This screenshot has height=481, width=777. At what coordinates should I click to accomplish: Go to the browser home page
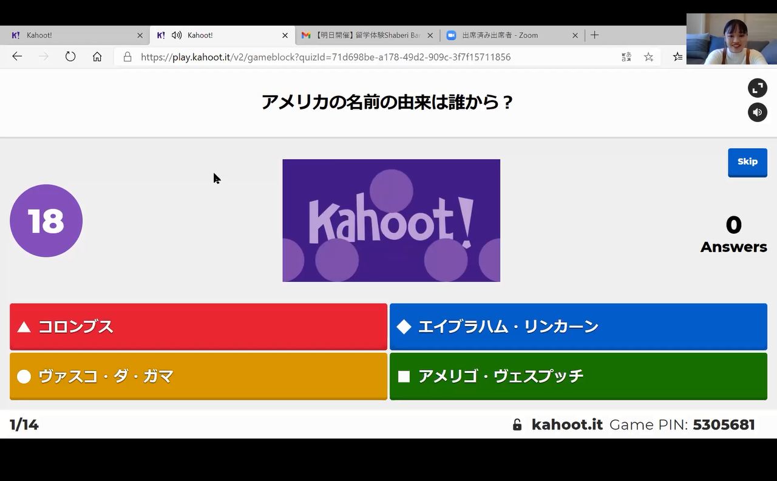(x=97, y=56)
